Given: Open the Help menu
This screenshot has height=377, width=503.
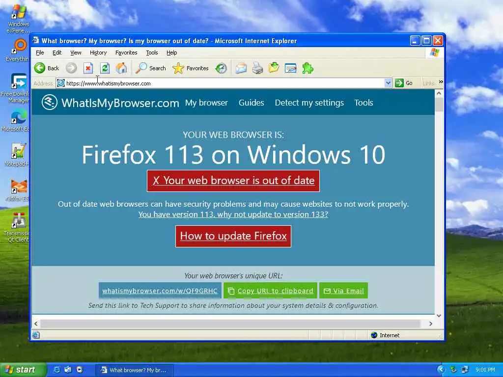Looking at the screenshot, I should pos(171,53).
